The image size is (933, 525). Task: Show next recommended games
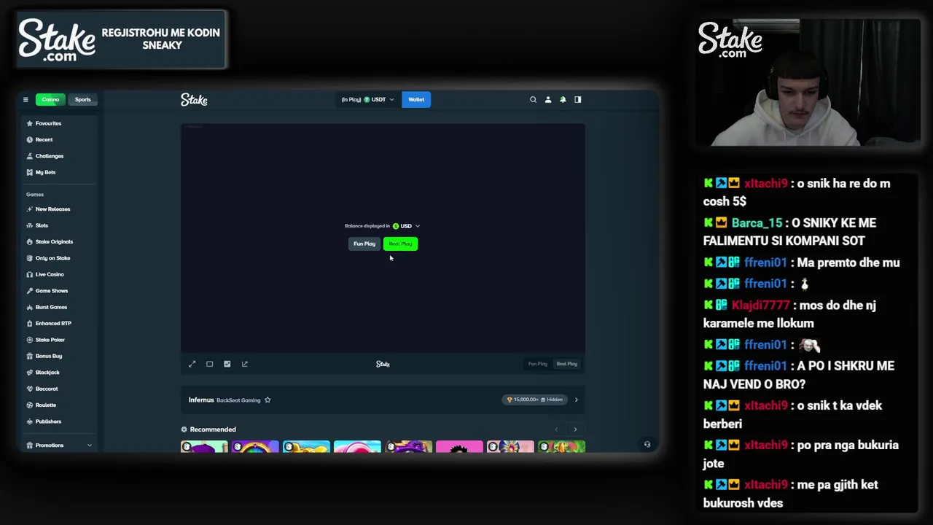(575, 429)
